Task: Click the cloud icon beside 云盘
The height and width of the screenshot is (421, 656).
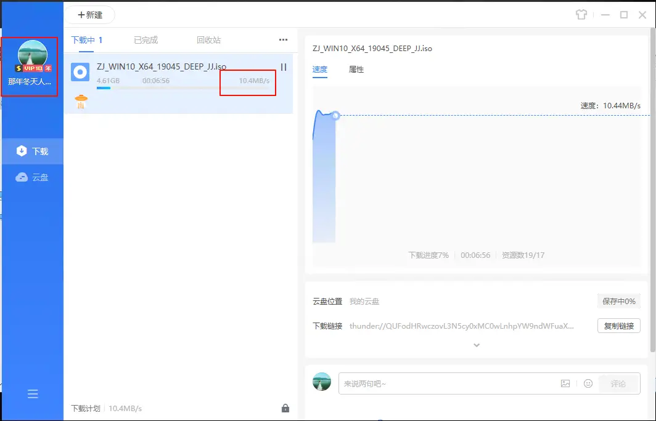Action: point(22,177)
